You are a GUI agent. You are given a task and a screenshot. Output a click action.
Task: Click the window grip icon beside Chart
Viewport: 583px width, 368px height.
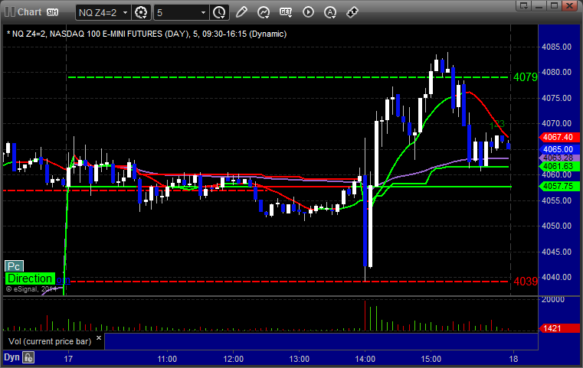click(x=10, y=12)
